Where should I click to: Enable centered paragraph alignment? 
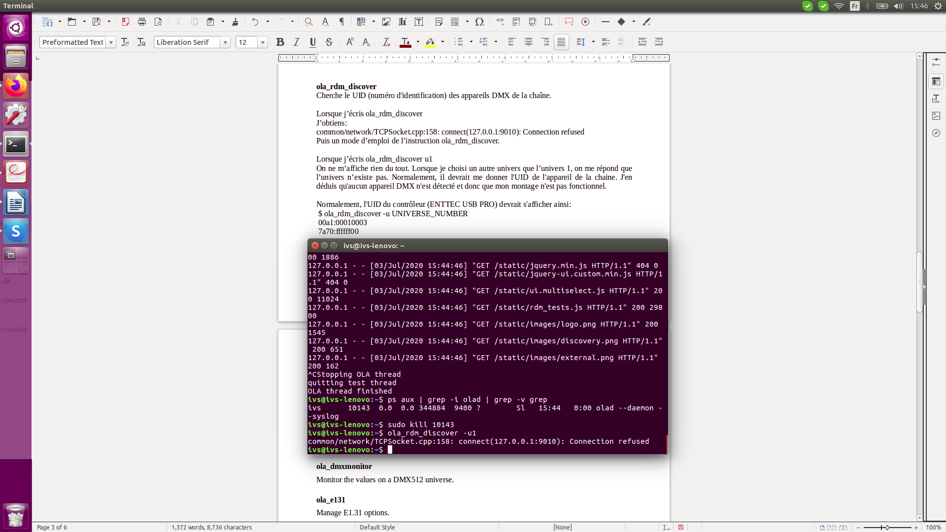pos(529,42)
